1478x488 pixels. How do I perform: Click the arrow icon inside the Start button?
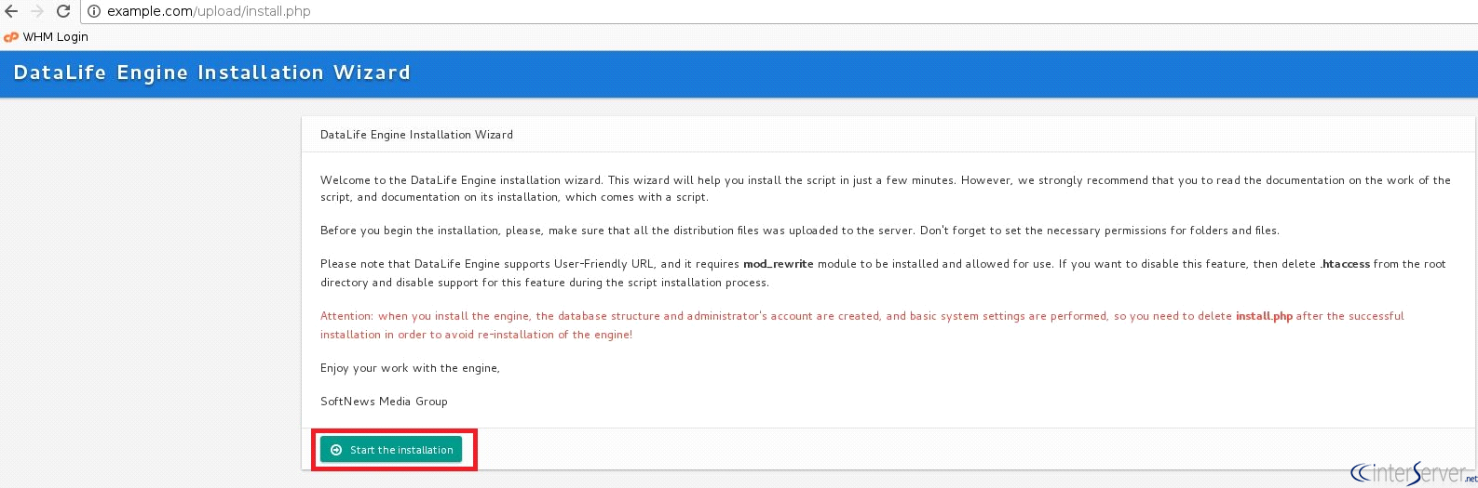tap(336, 450)
